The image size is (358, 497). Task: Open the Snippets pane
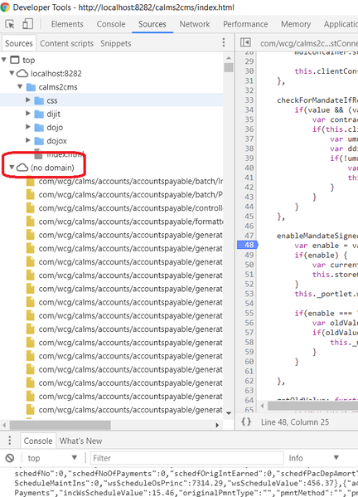(x=115, y=43)
